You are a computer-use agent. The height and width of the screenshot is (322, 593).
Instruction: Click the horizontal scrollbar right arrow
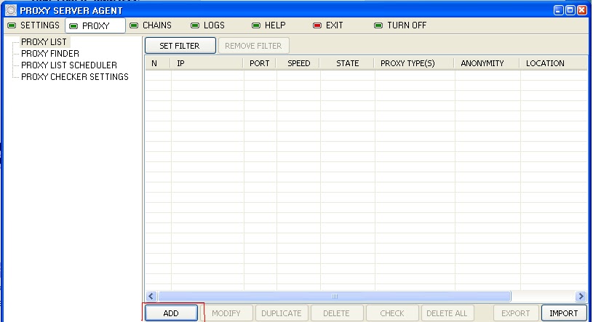pyautogui.click(x=581, y=297)
